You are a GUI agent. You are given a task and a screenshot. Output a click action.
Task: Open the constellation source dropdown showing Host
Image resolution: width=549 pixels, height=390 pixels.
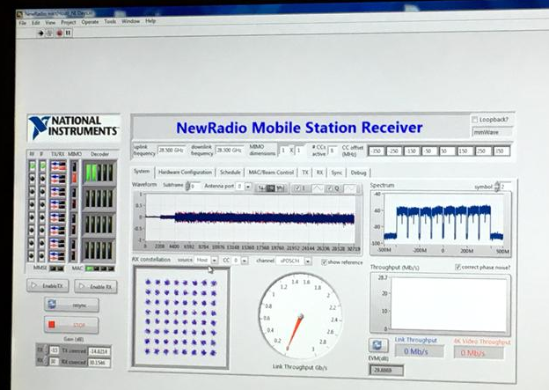(215, 261)
